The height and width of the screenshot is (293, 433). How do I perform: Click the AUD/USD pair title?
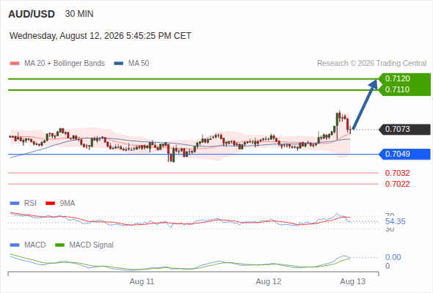pyautogui.click(x=32, y=14)
